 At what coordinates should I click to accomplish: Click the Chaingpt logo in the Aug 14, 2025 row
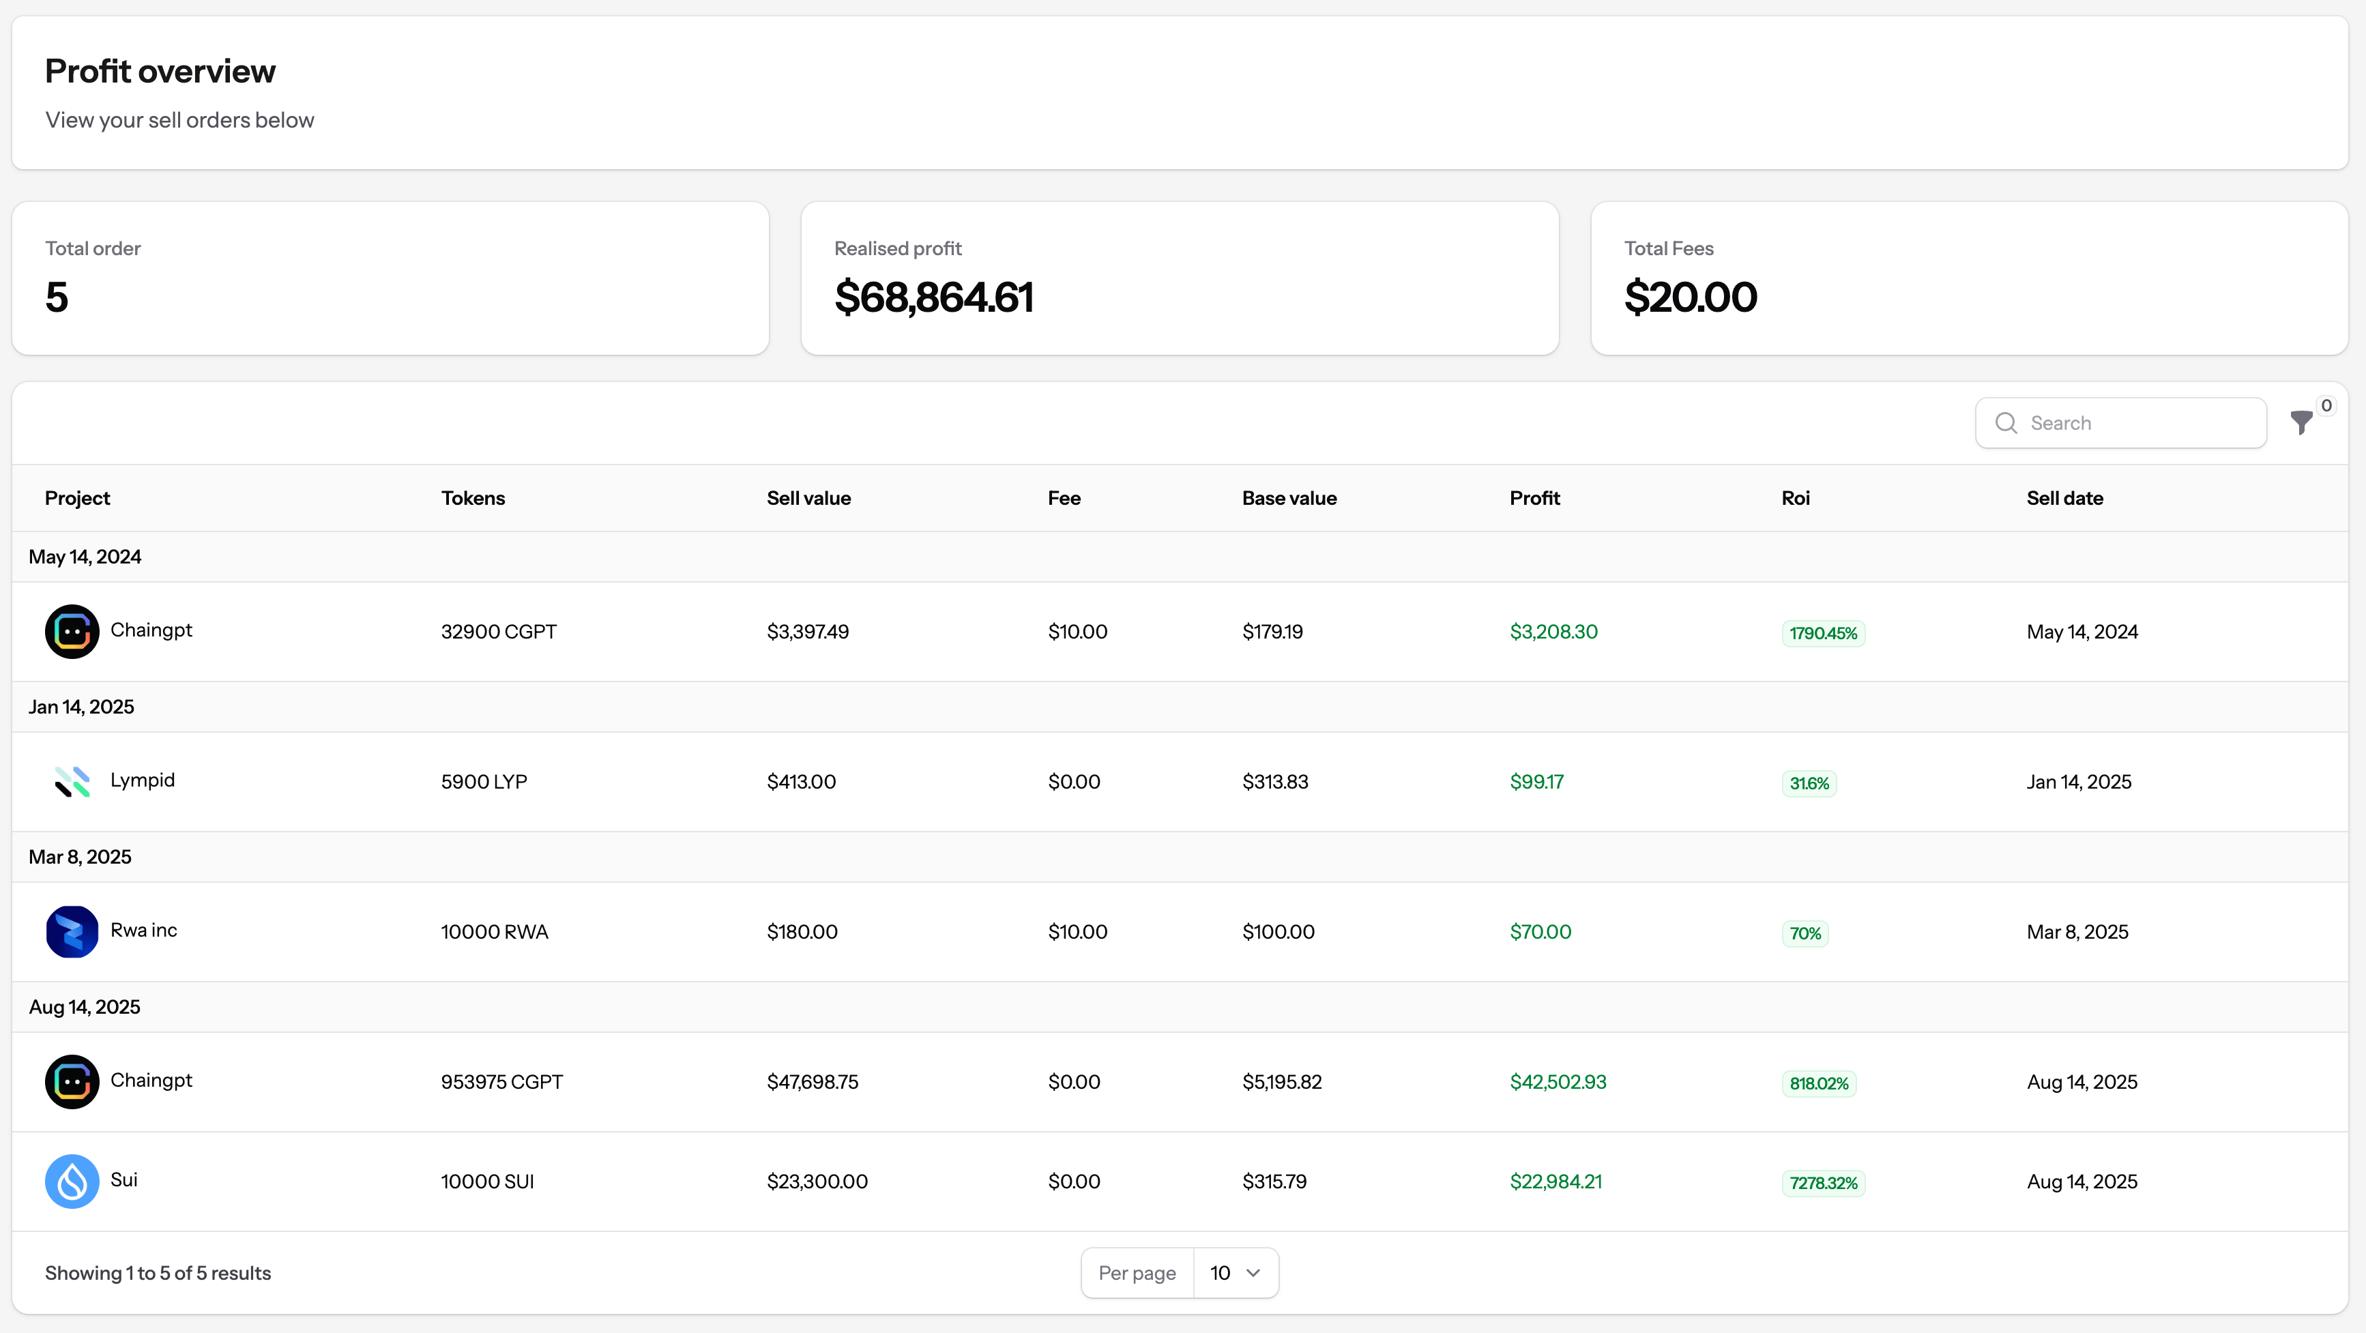click(x=72, y=1081)
